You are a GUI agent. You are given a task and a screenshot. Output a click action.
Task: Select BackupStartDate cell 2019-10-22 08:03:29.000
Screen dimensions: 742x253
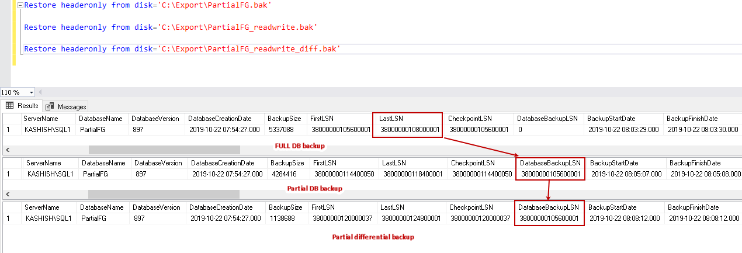coord(624,130)
